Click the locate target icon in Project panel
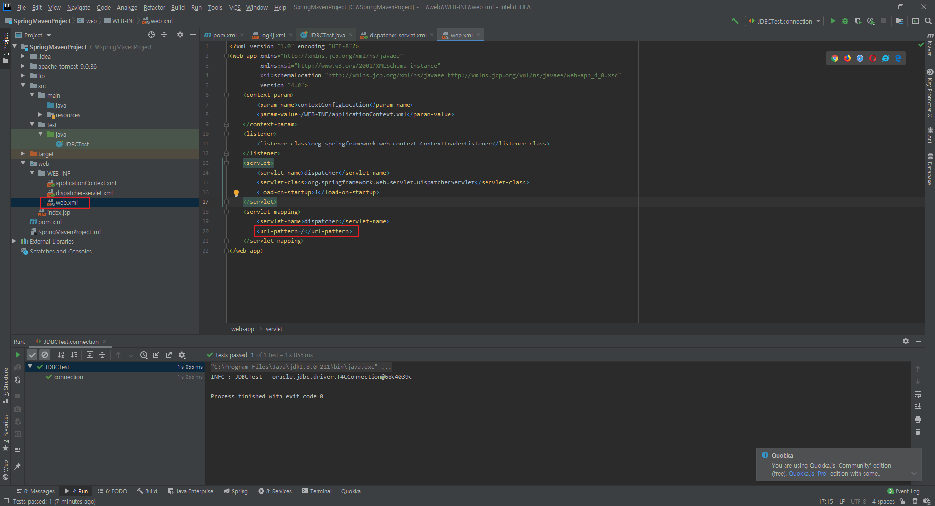Image resolution: width=935 pixels, height=506 pixels. tap(151, 35)
